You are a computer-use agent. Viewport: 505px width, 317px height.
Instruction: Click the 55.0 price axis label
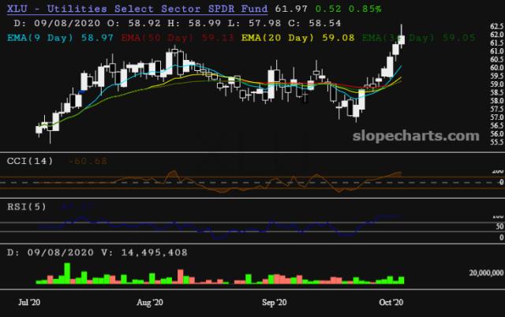click(x=497, y=142)
